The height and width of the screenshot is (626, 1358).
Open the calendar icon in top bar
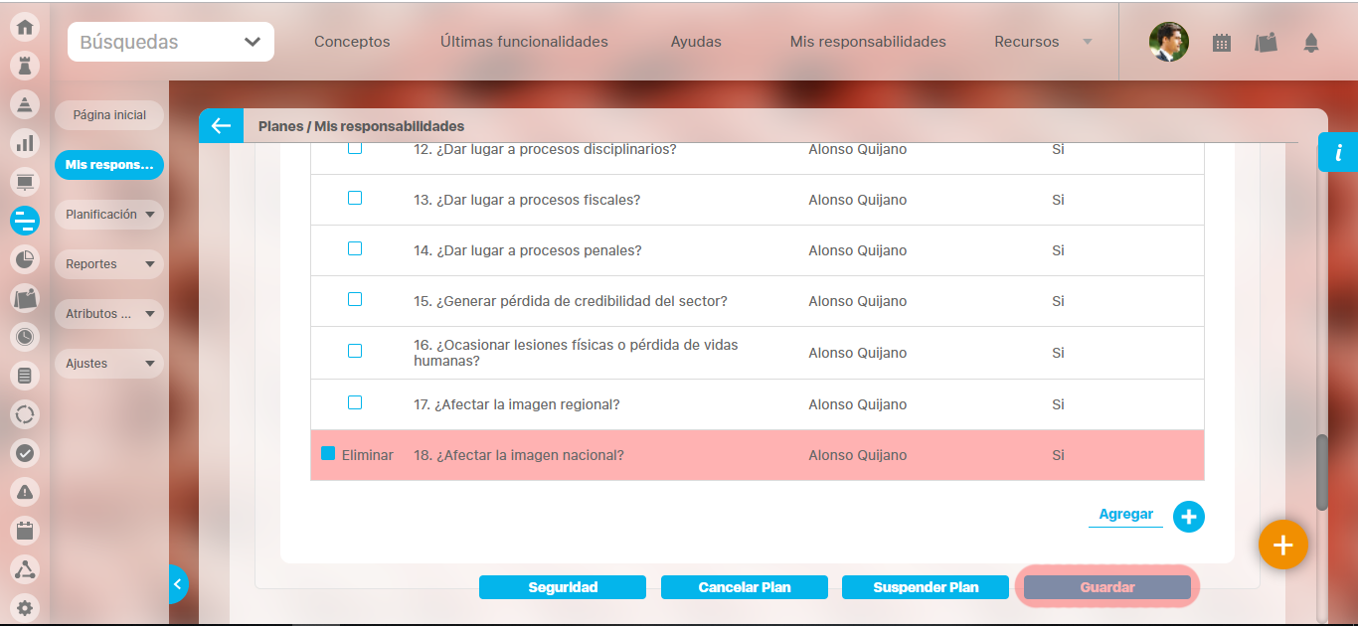[x=1222, y=43]
